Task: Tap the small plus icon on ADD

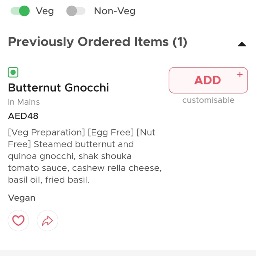Action: point(240,75)
